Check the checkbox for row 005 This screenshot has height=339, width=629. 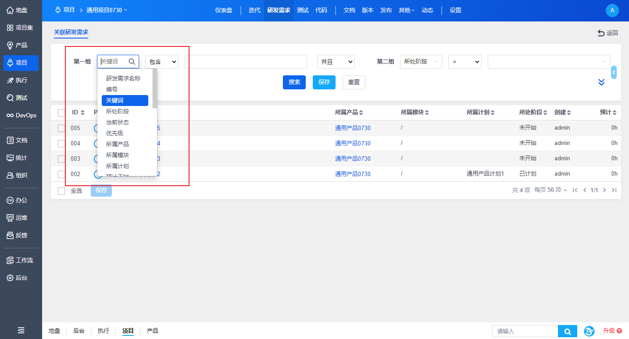click(61, 128)
